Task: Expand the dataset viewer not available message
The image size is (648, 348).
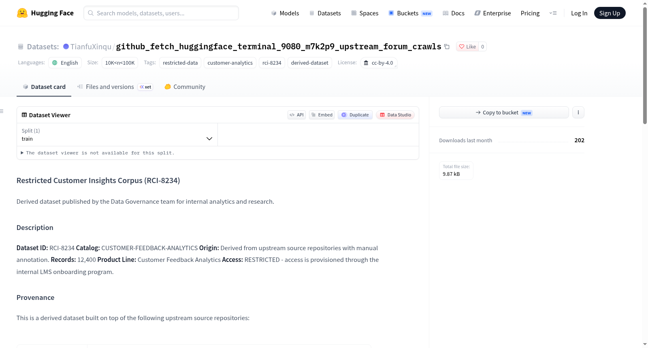Action: (x=97, y=153)
